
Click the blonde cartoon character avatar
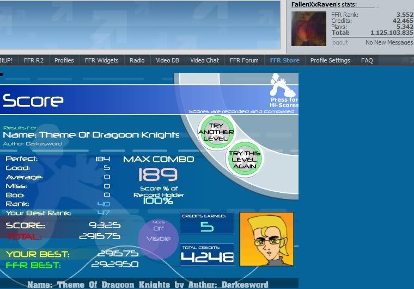(266, 238)
